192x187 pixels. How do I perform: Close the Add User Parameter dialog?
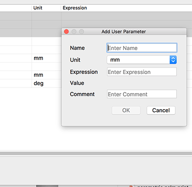(x=66, y=32)
